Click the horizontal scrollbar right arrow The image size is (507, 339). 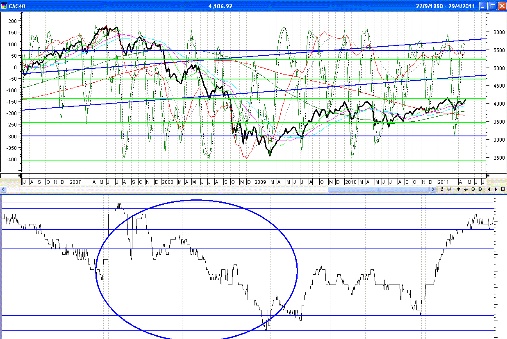(432, 189)
